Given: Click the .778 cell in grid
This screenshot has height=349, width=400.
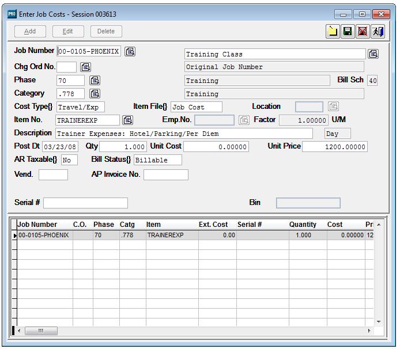Looking at the screenshot, I should pos(133,235).
